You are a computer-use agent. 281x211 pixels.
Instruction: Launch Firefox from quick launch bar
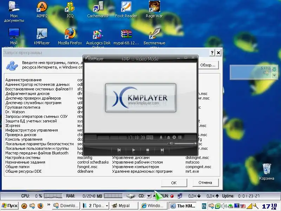click(40, 206)
